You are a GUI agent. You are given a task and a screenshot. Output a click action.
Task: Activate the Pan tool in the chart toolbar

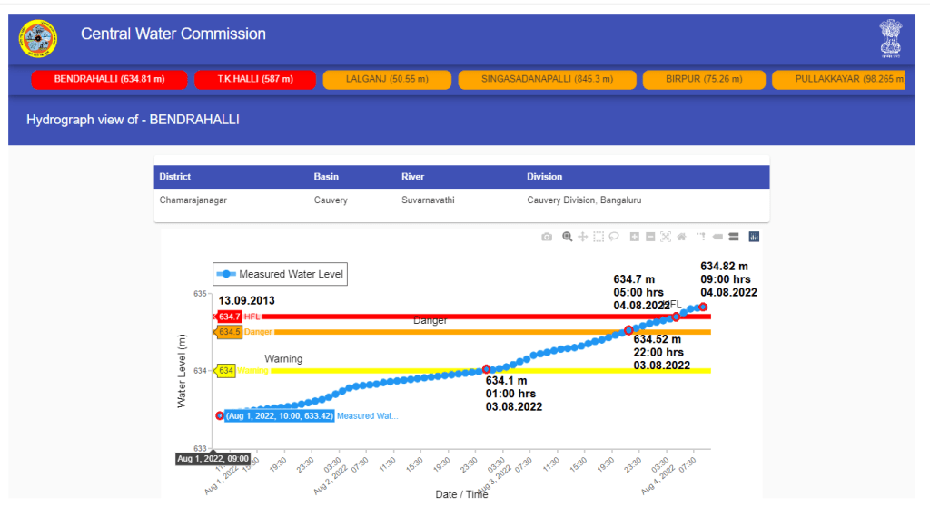(x=583, y=237)
